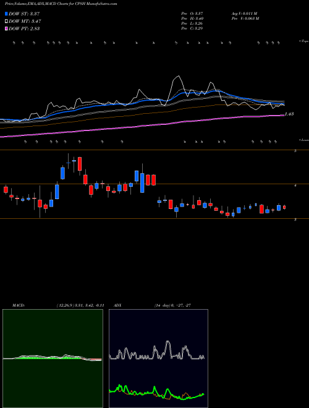Click the tallest blue candlestick in the candle chart
The image size is (309, 408).
(x=142, y=183)
